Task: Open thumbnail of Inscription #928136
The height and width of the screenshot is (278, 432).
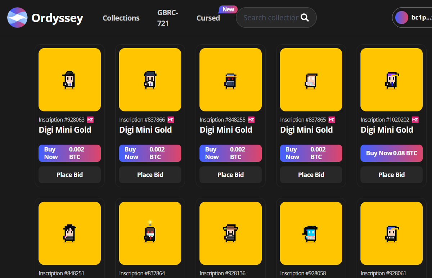Action: coord(231,233)
